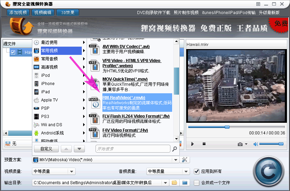Expand the Apple TV submenu arrow
Image resolution: width=290 pixels, height=191 pixels.
click(84, 100)
